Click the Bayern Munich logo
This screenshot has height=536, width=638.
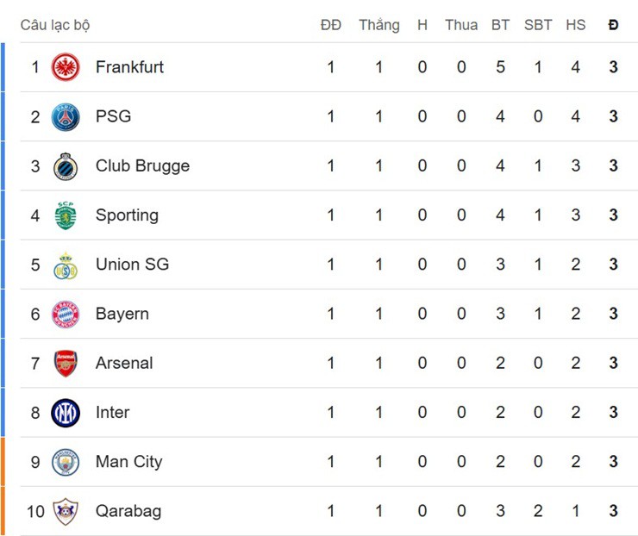66,315
